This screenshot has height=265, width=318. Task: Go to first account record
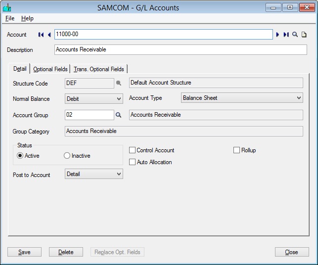(41, 35)
